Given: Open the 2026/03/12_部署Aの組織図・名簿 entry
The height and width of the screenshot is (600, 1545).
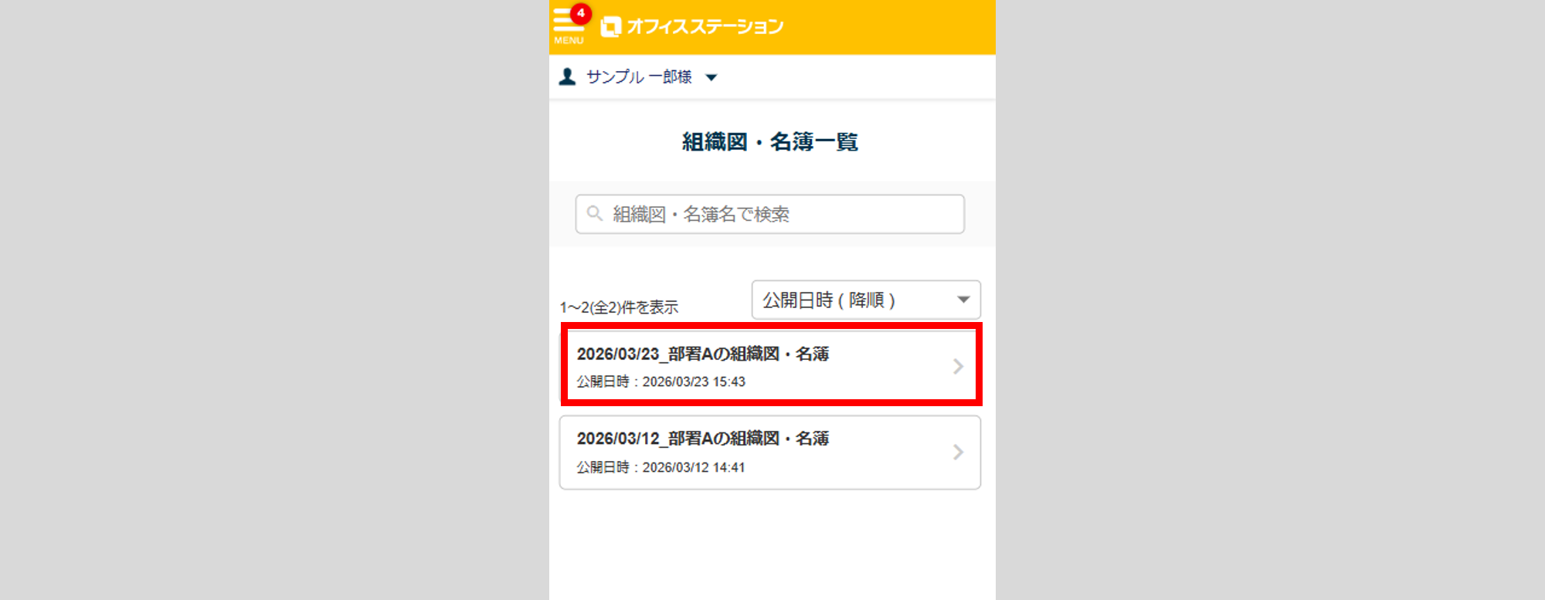Looking at the screenshot, I should pos(702,439).
